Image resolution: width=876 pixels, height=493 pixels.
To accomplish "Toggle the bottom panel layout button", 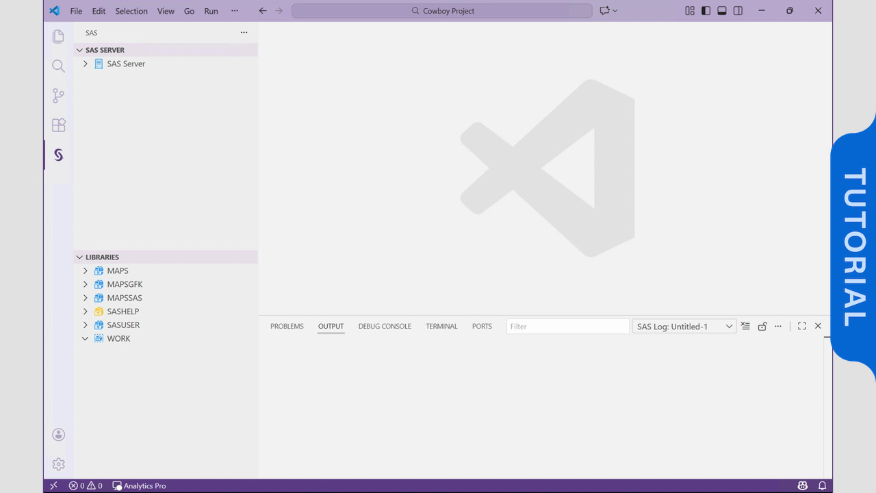I will click(x=721, y=11).
